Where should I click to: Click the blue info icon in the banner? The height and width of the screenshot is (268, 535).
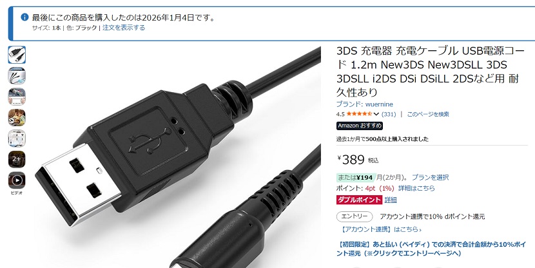[x=24, y=17]
